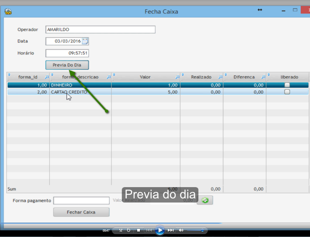
Task: Search the Realizado column via magnifier
Action: 220,77
